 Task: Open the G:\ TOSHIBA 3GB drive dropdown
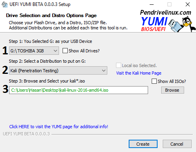tap(34, 51)
